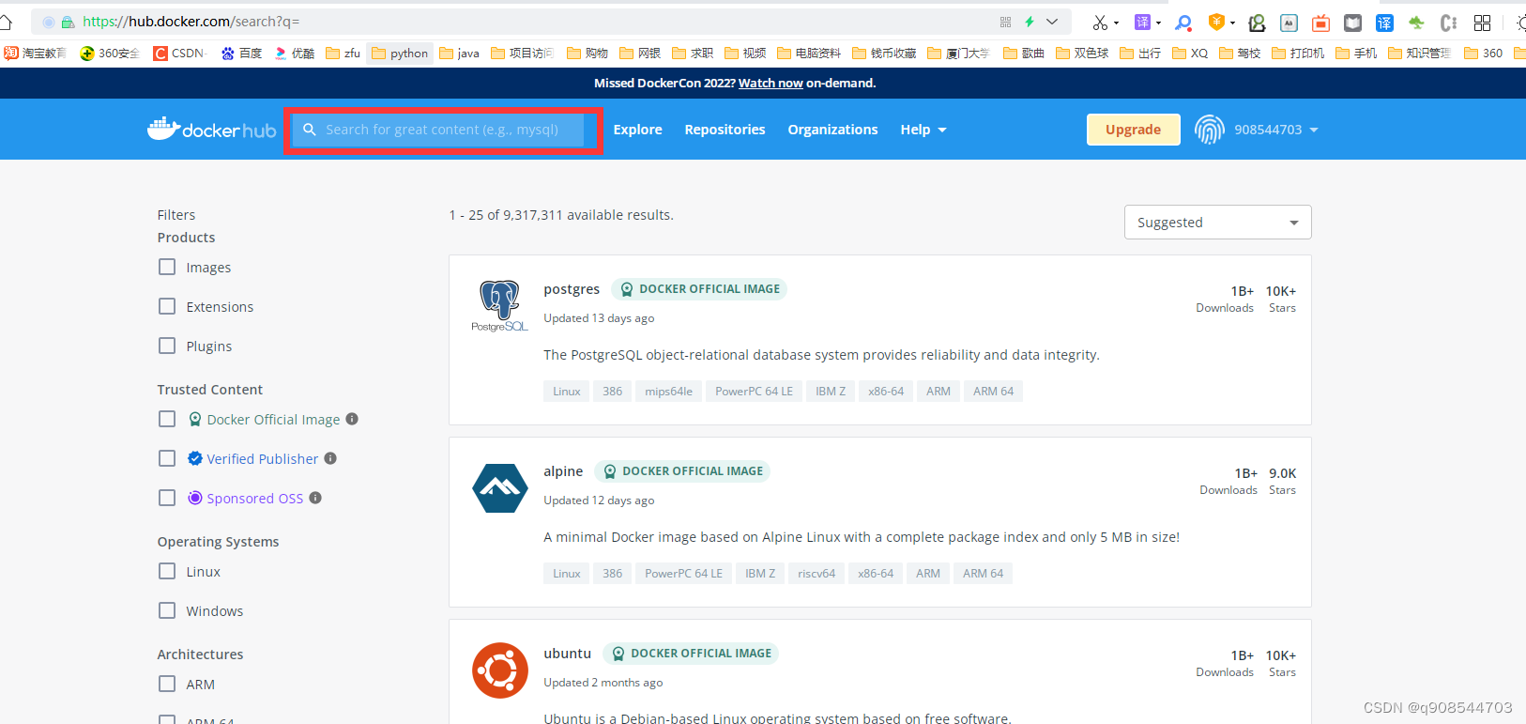Open the Repositories tab
The image size is (1526, 724).
point(725,130)
